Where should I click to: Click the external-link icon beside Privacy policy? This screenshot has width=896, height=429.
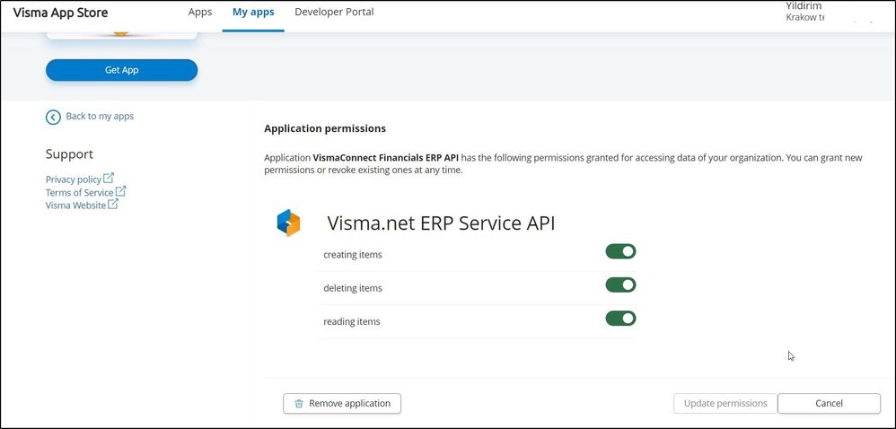109,178
